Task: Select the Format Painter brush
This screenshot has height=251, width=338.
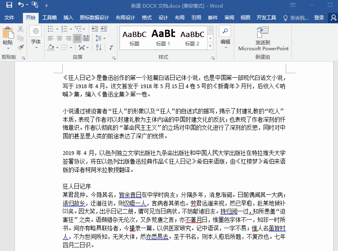Action: 21,47
